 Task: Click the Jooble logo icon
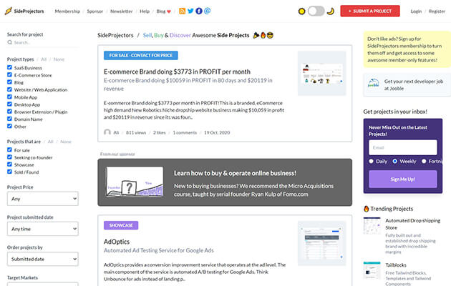click(374, 83)
